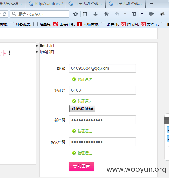Click the Baidu search box
The width and height of the screenshot is (169, 178).
[40, 14]
